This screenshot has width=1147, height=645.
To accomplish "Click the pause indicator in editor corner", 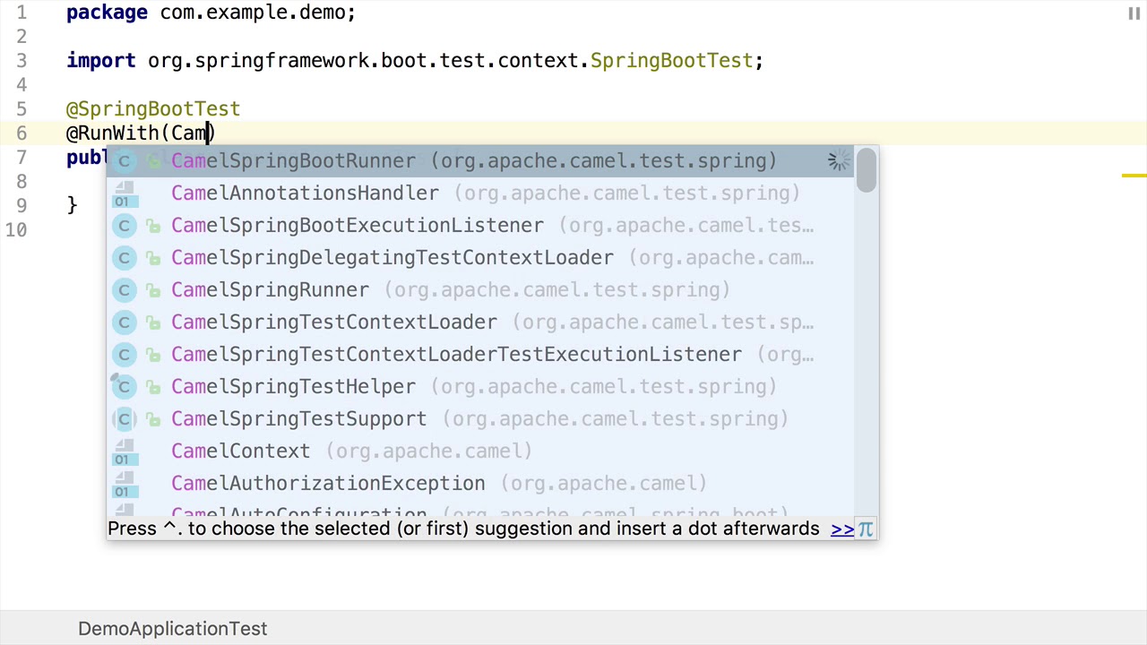I will coord(1134,13).
